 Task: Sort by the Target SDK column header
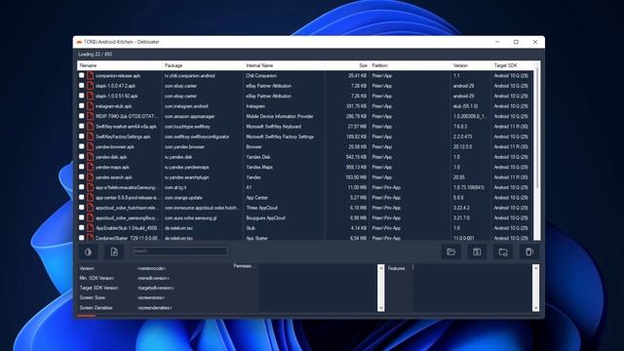512,65
